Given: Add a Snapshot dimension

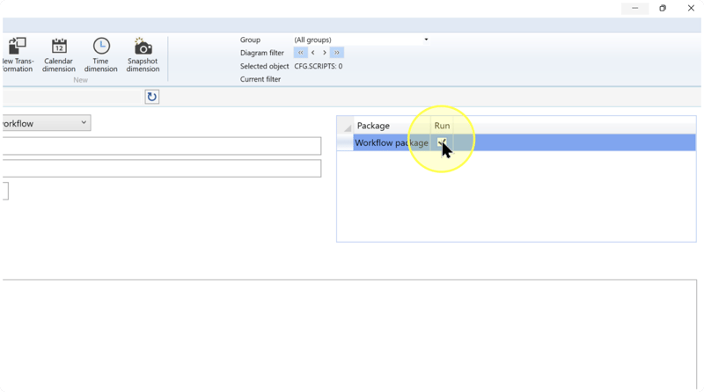Looking at the screenshot, I should tap(143, 54).
